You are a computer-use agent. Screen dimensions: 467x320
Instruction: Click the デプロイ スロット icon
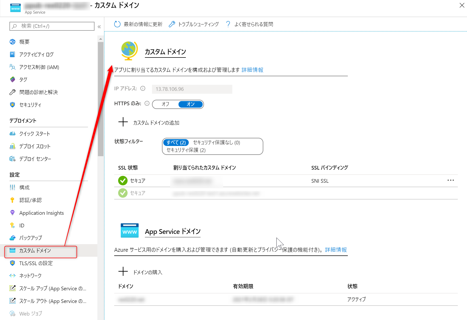tap(12, 146)
